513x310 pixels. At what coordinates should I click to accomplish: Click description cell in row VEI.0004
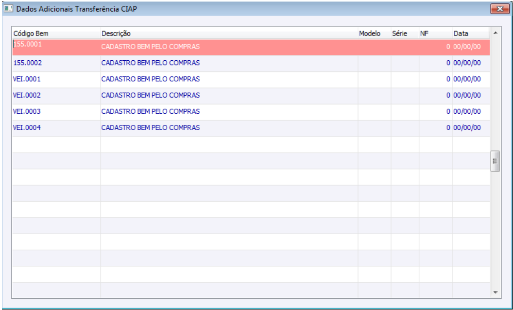tap(229, 128)
